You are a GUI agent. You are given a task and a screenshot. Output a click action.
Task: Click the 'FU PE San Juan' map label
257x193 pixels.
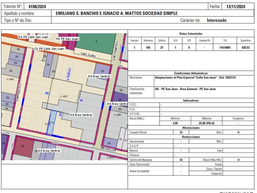(67, 39)
